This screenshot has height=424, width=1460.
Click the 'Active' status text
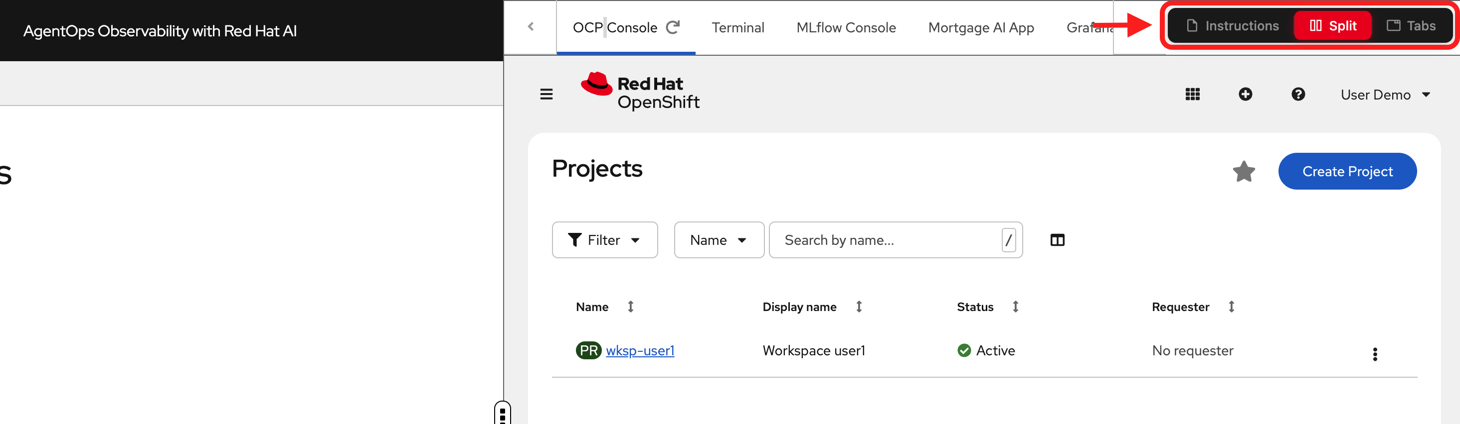tap(995, 350)
